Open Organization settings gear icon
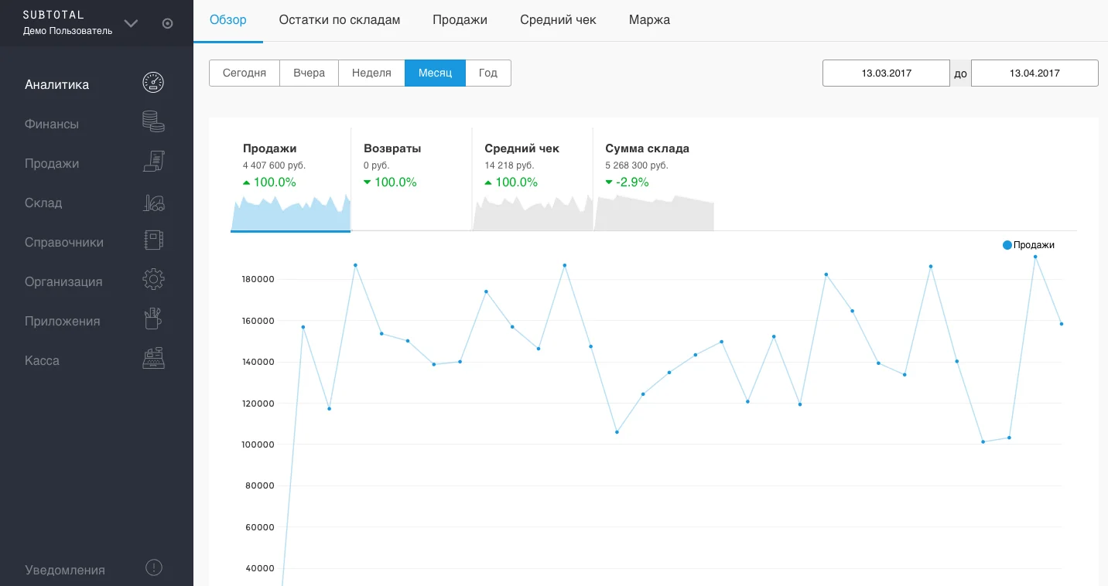The height and width of the screenshot is (586, 1108). (153, 280)
